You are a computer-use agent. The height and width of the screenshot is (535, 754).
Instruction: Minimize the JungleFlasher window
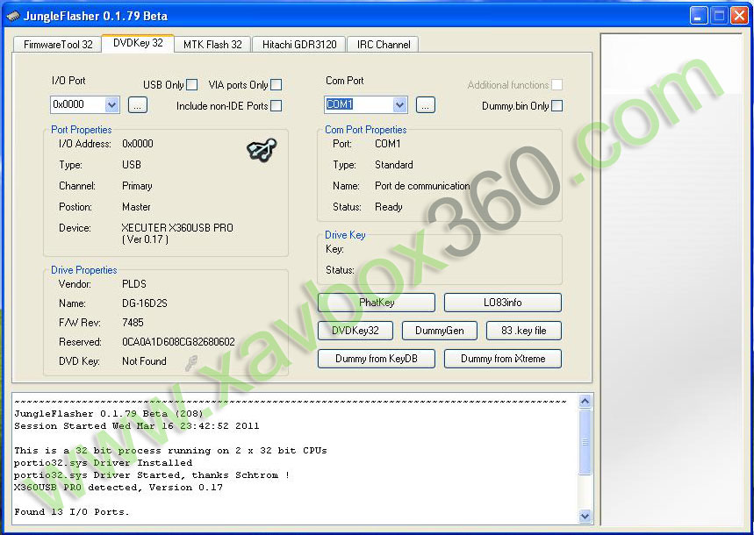[x=698, y=16]
